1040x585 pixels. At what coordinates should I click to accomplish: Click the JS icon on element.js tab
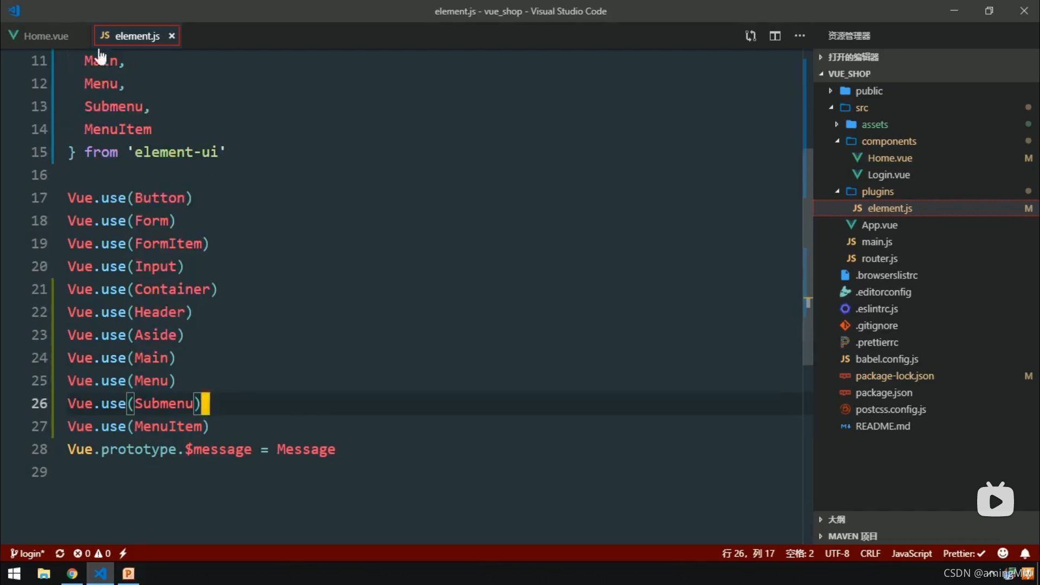105,35
